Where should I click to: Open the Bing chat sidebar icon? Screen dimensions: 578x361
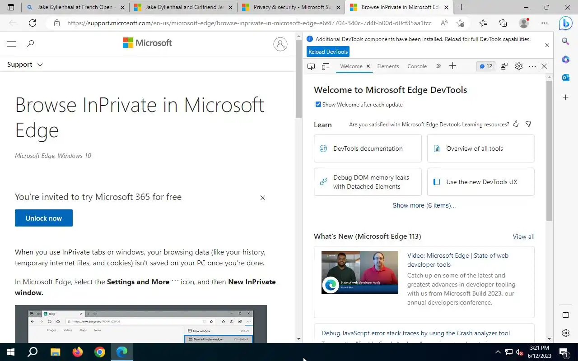[565, 23]
